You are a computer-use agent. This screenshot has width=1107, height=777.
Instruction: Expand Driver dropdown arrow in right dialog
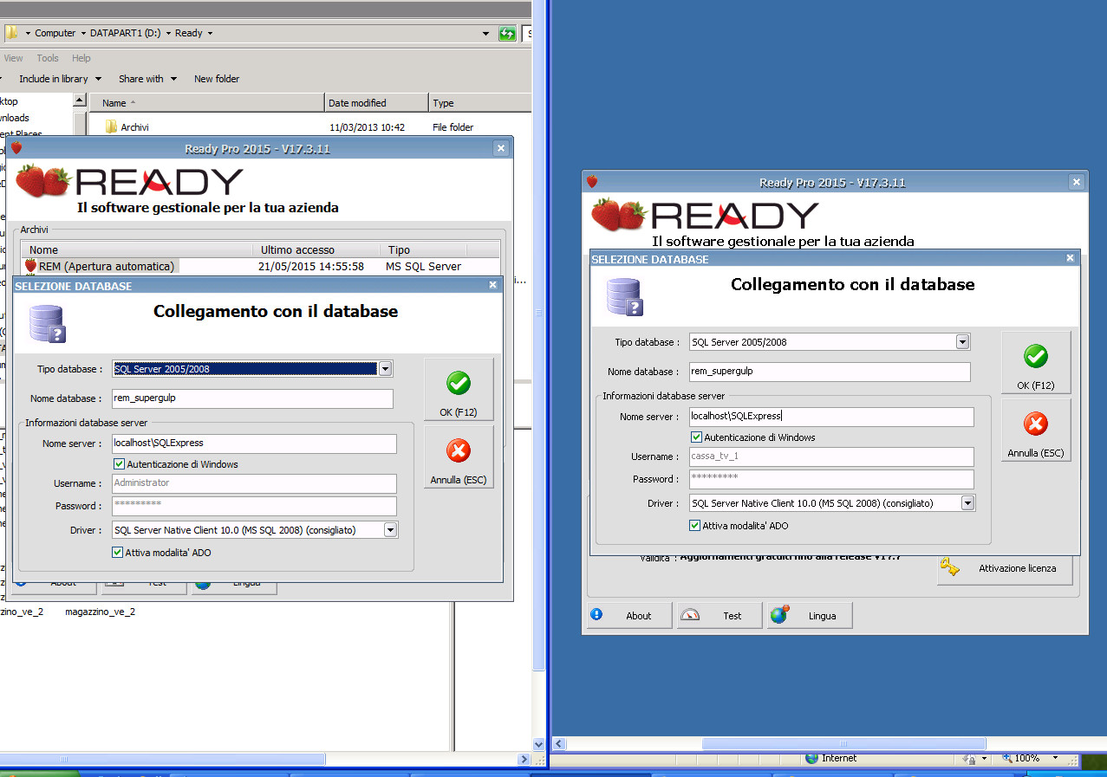(967, 503)
